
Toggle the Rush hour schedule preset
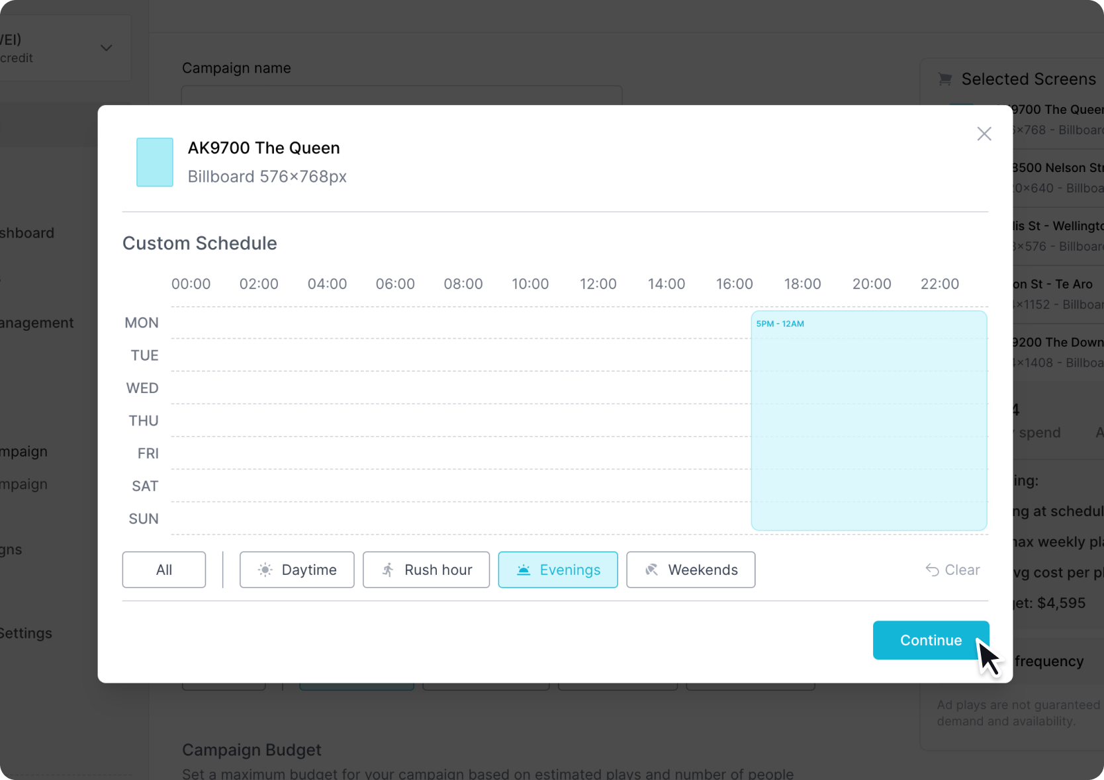point(426,570)
